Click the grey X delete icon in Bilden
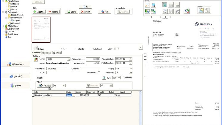 coord(177,11)
